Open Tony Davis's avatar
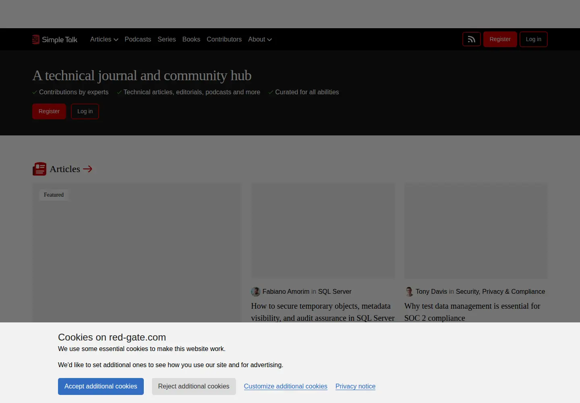The height and width of the screenshot is (403, 580). pos(409,291)
